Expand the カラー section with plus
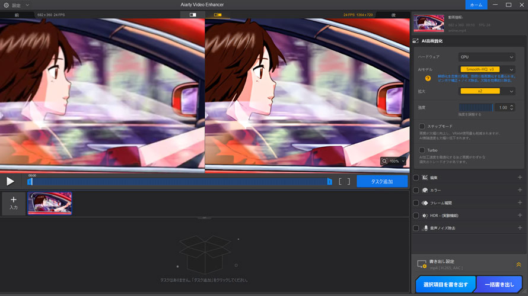This screenshot has height=296, width=528. point(520,190)
